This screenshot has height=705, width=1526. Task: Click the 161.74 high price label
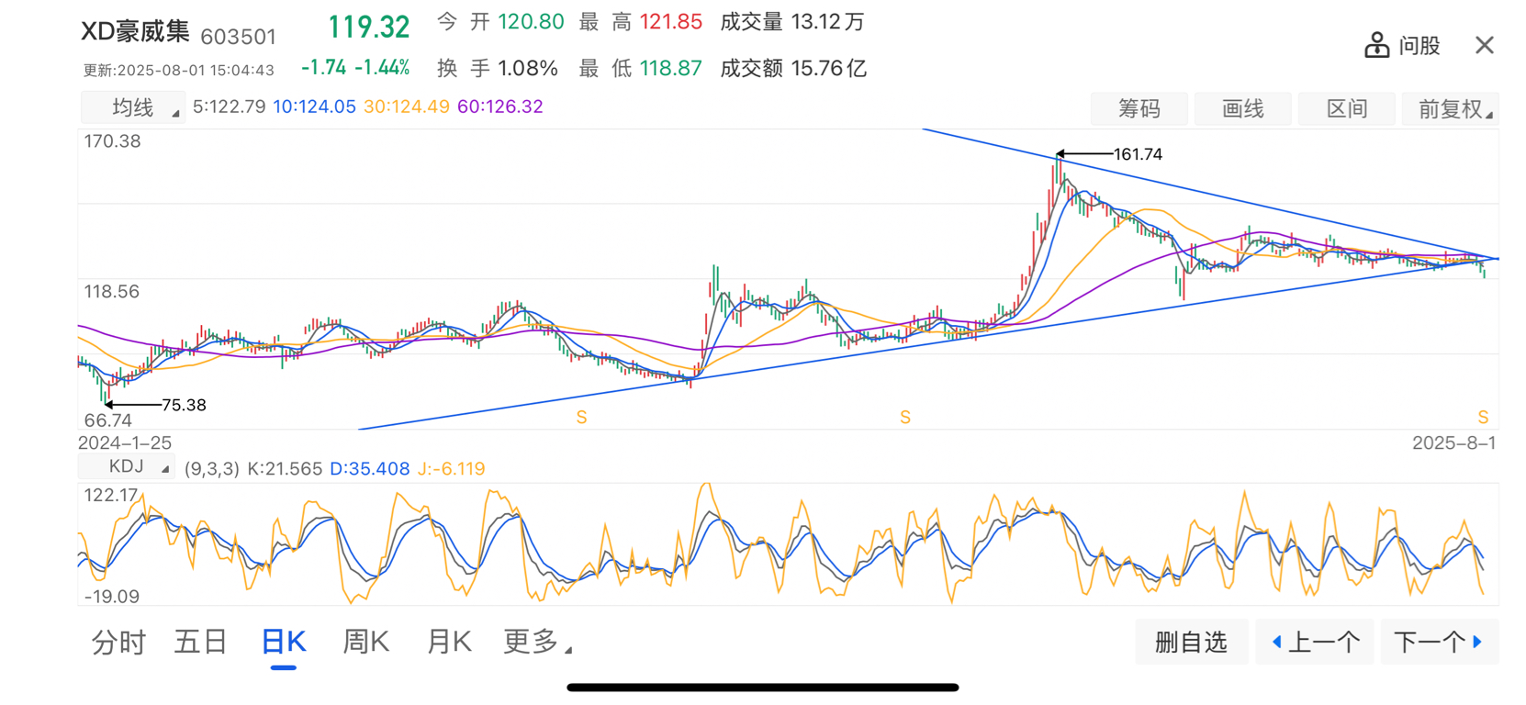[1138, 154]
